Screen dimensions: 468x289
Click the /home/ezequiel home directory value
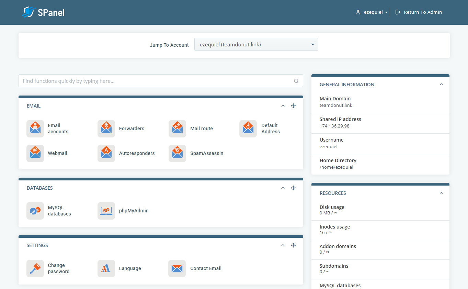point(336,167)
